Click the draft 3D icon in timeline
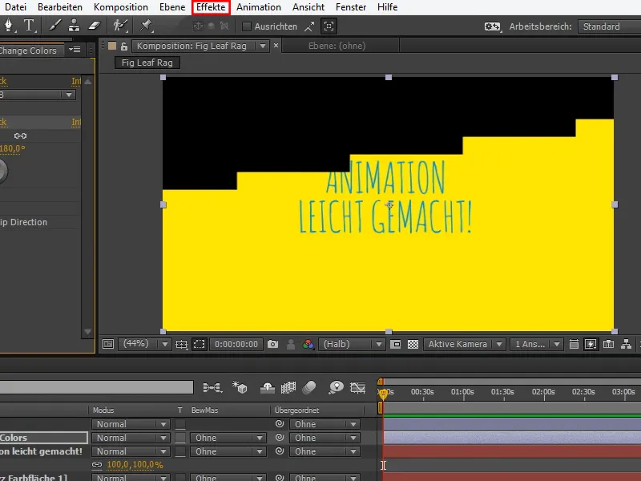The width and height of the screenshot is (641, 481). pyautogui.click(x=239, y=387)
